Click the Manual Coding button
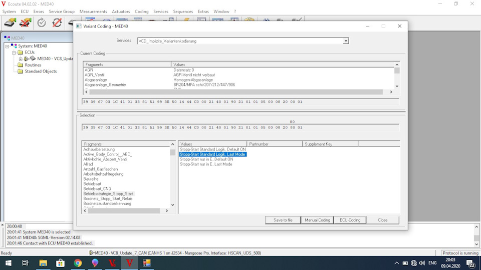 coord(317,220)
